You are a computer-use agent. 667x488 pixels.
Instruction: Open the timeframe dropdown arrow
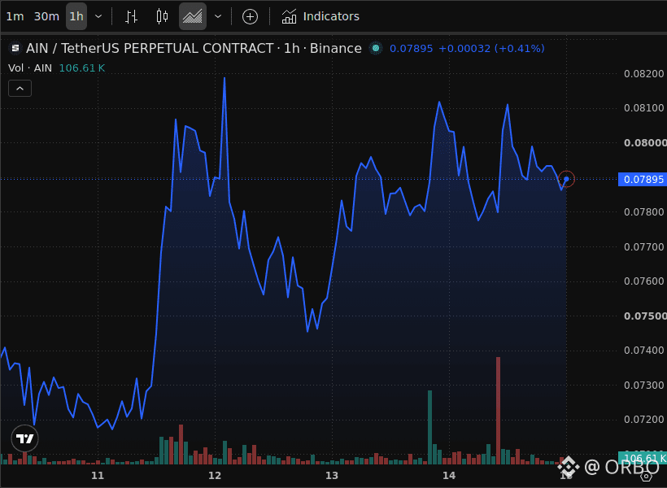point(98,16)
